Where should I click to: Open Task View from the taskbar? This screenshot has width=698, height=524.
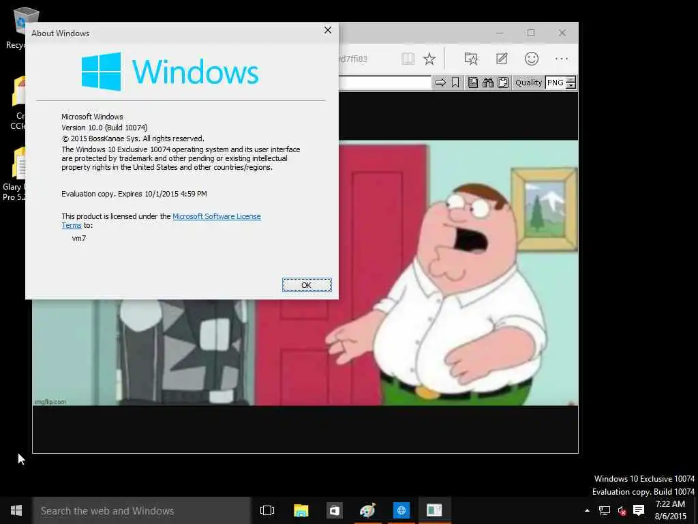(x=267, y=510)
